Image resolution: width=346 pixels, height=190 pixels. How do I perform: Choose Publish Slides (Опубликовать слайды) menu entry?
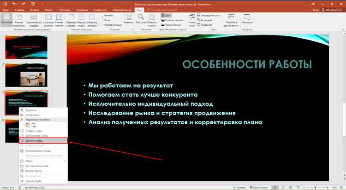43,151
